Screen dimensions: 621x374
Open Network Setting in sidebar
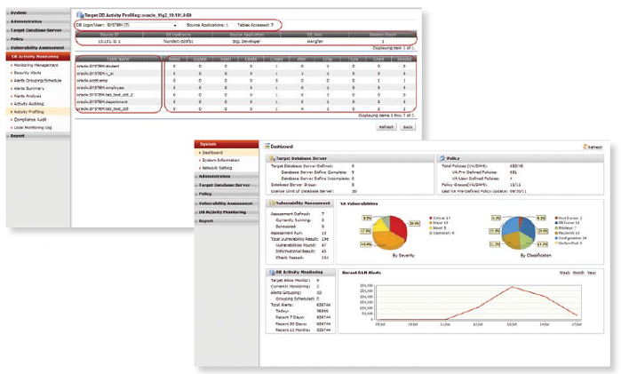[217, 168]
